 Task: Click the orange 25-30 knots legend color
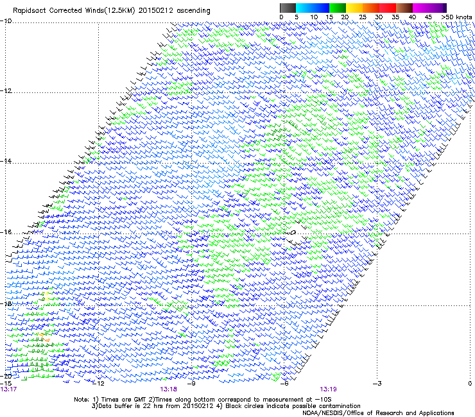[x=371, y=8]
